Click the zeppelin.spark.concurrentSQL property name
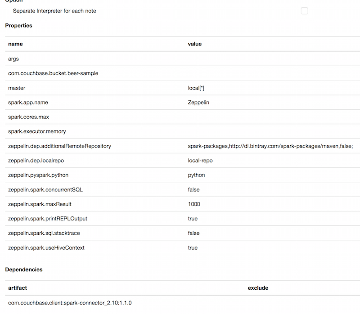The image size is (360, 314). 45,189
